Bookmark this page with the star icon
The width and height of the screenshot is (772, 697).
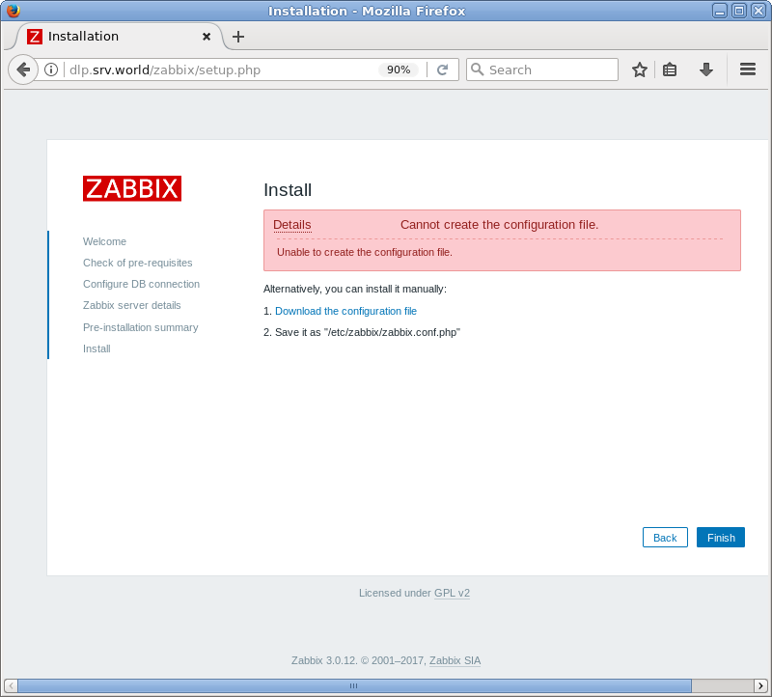[640, 70]
